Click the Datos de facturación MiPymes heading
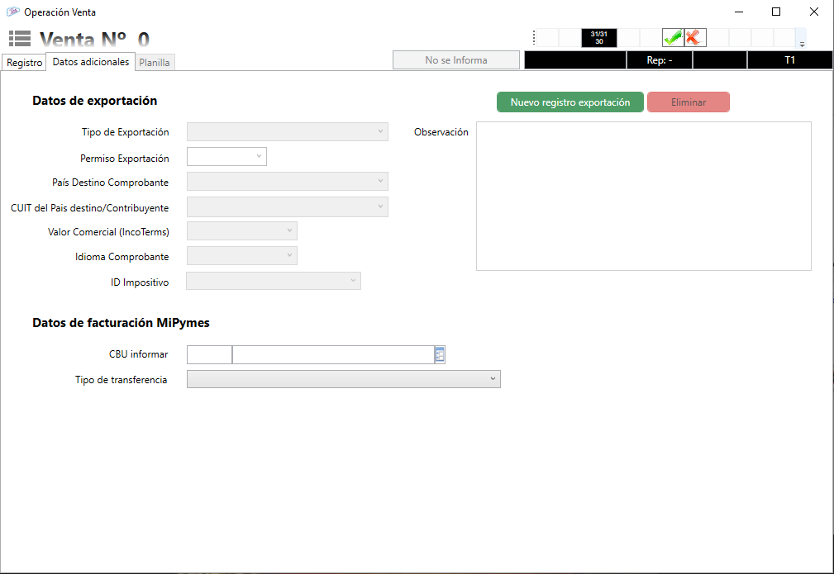Screen dimensions: 834x574 click(x=121, y=323)
